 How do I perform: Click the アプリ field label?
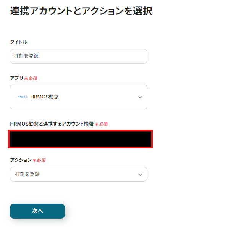(16, 78)
